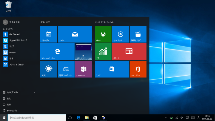Toggle the Task View button on taskbar
Viewport: 215px width, 121px height.
click(70, 118)
